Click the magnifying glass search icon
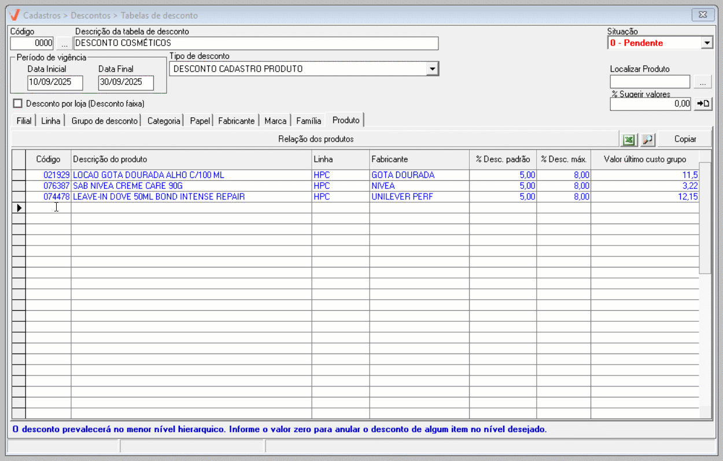 pyautogui.click(x=647, y=139)
